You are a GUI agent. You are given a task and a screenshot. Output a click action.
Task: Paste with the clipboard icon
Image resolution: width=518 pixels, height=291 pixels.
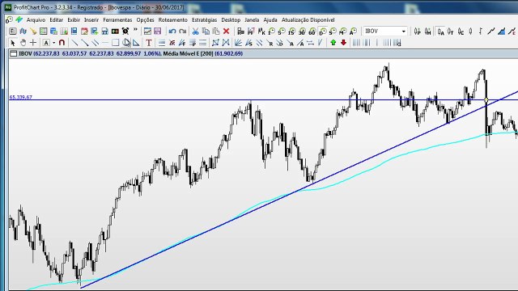216,32
